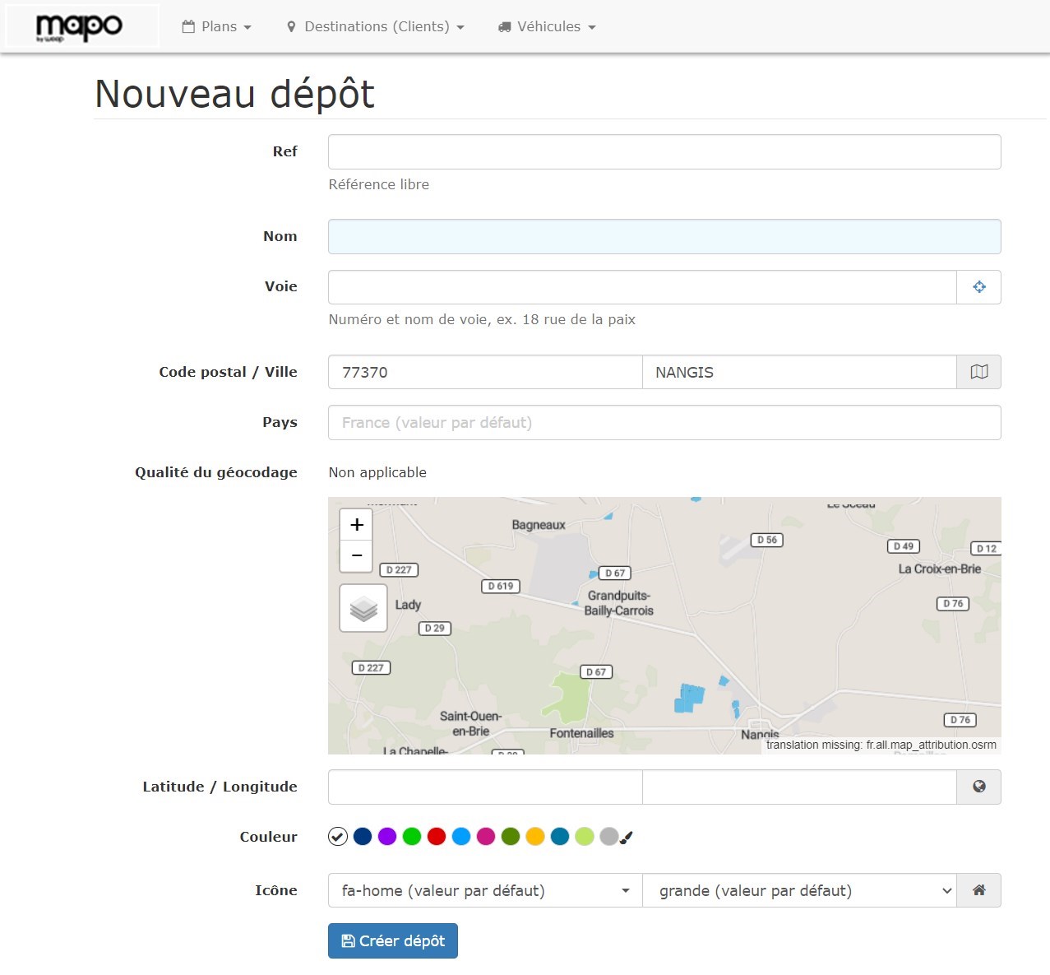Click the globe icon beside Latitude / Longitude

click(978, 787)
